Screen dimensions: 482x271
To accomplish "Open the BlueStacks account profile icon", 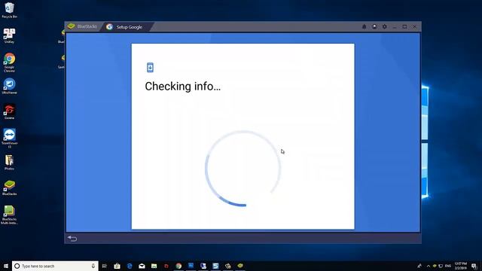I will point(374,27).
